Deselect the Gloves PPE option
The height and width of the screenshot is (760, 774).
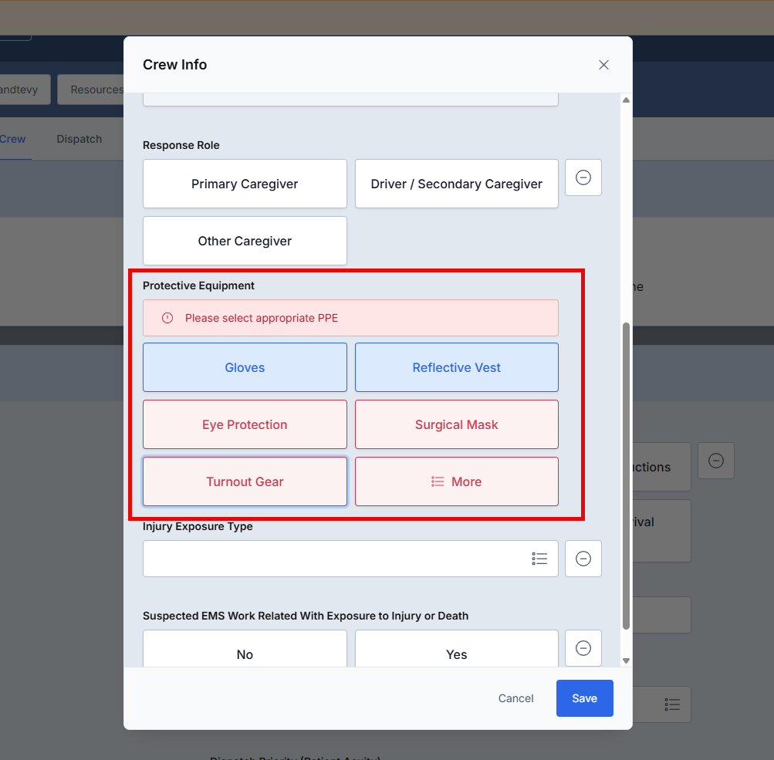pyautogui.click(x=245, y=367)
